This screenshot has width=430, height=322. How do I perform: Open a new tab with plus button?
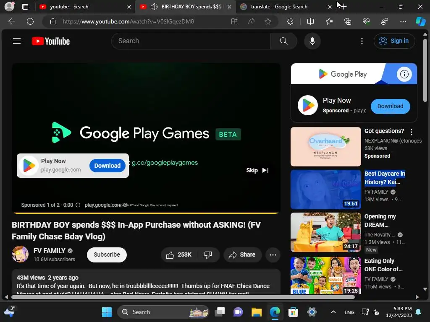(343, 7)
